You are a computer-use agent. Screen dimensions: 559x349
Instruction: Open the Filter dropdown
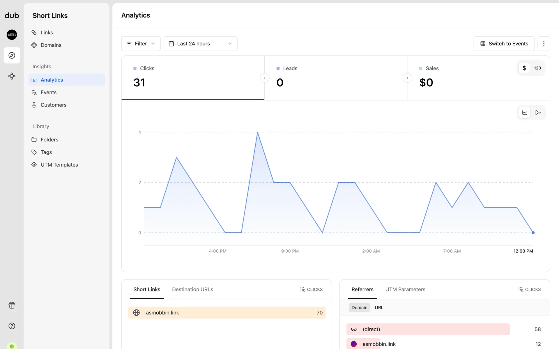click(141, 44)
